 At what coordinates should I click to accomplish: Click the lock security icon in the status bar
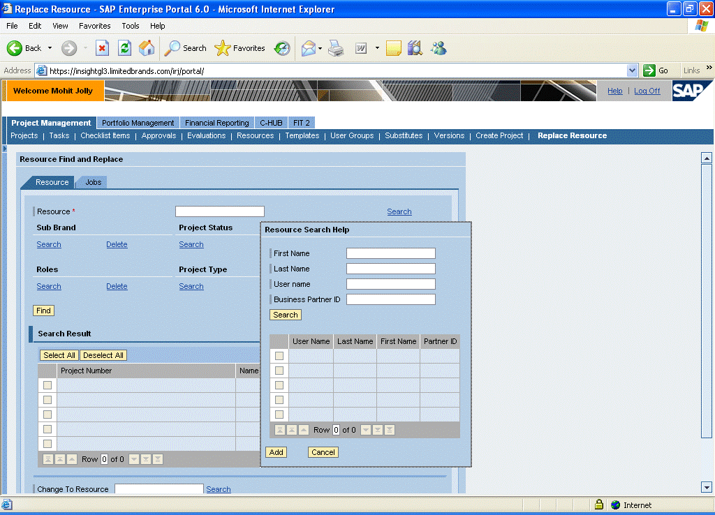pyautogui.click(x=599, y=505)
